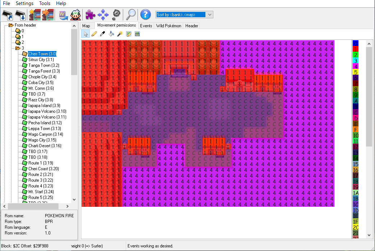The width and height of the screenshot is (375, 251).
Task: Click the gray gear settings icon
Action: (116, 15)
